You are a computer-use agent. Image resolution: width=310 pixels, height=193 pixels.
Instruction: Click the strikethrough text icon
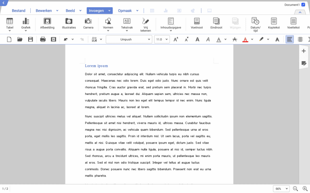235,39
